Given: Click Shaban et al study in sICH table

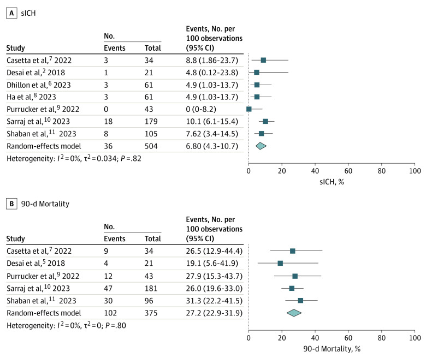Looking at the screenshot, I should click(x=40, y=134).
